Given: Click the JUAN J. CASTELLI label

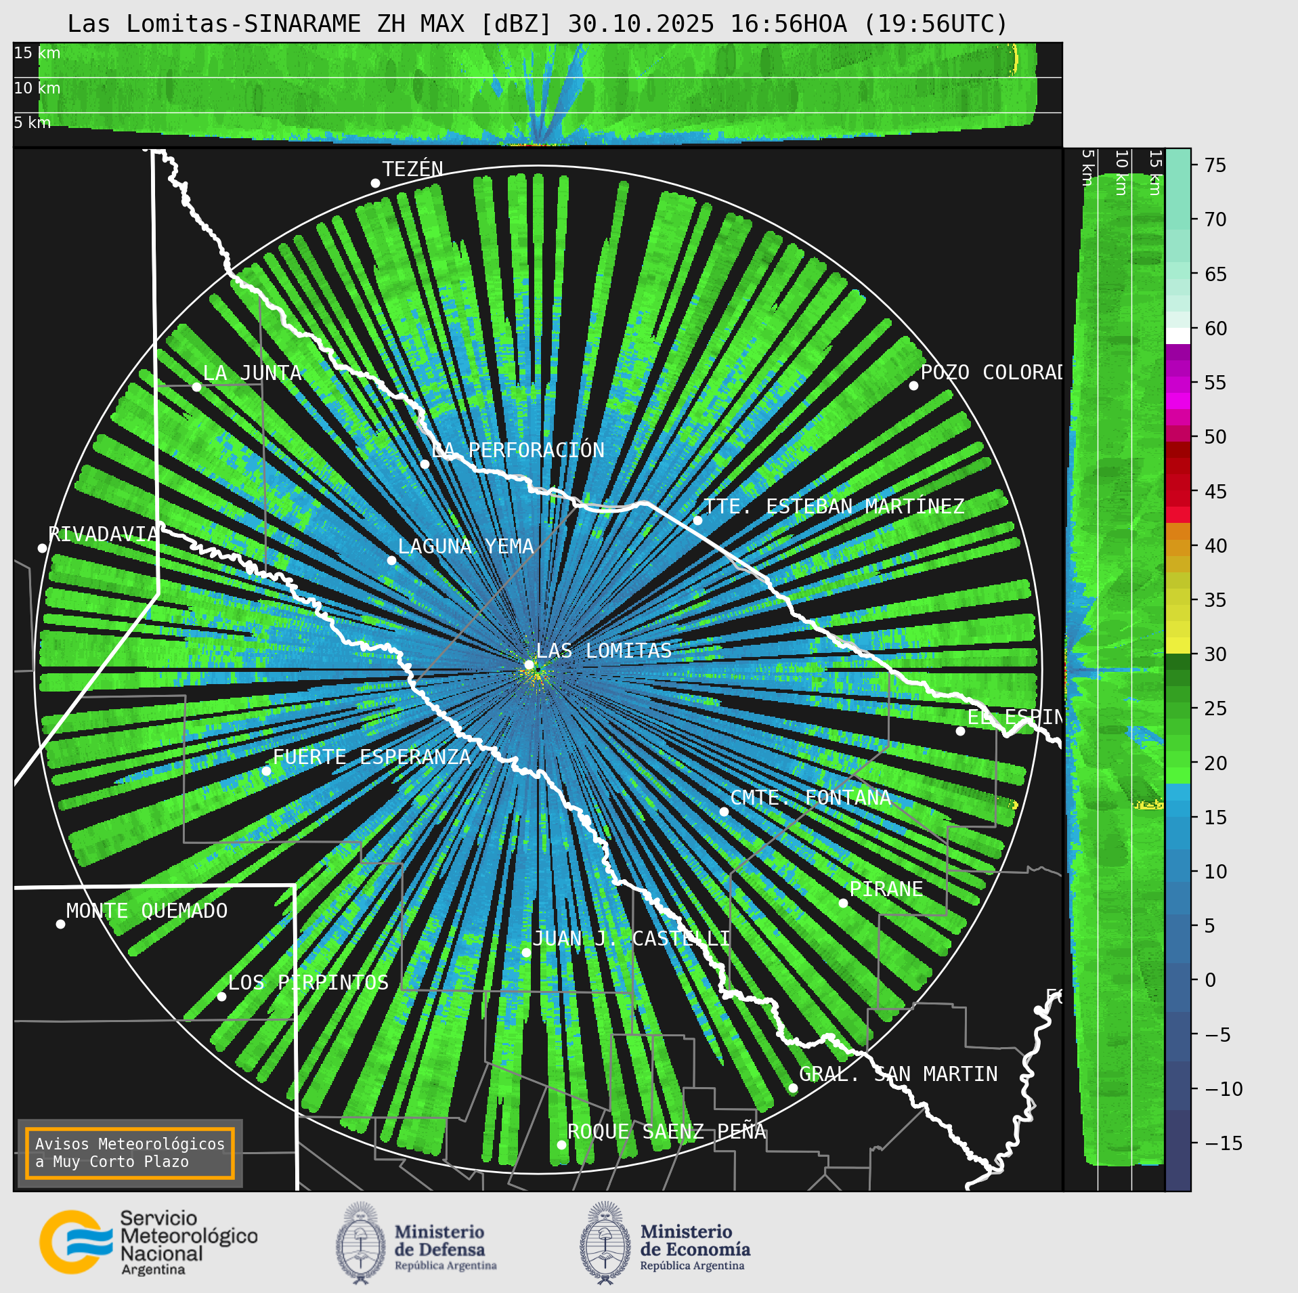Looking at the screenshot, I should (x=631, y=939).
